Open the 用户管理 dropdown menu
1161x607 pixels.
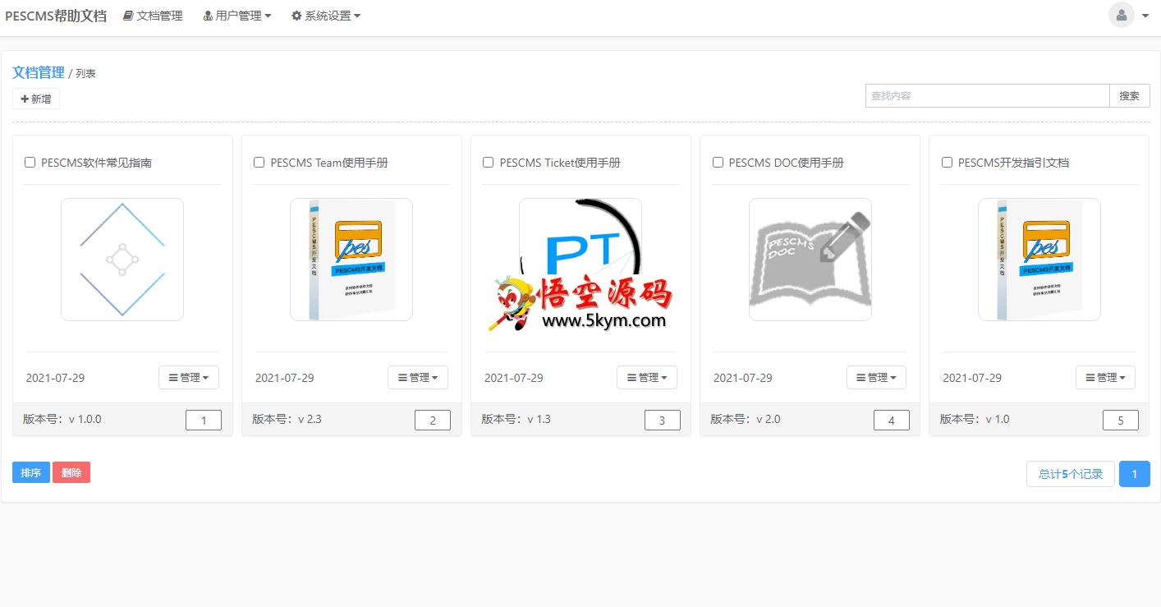tap(237, 16)
